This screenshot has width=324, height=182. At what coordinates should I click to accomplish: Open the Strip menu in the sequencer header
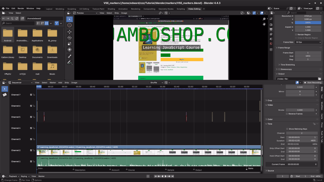(67, 83)
